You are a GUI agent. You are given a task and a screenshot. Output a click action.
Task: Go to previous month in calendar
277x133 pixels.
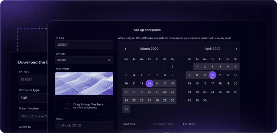125,49
